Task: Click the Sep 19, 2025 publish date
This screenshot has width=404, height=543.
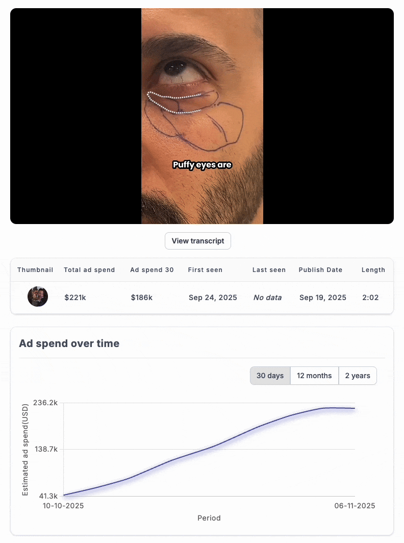Action: [323, 298]
